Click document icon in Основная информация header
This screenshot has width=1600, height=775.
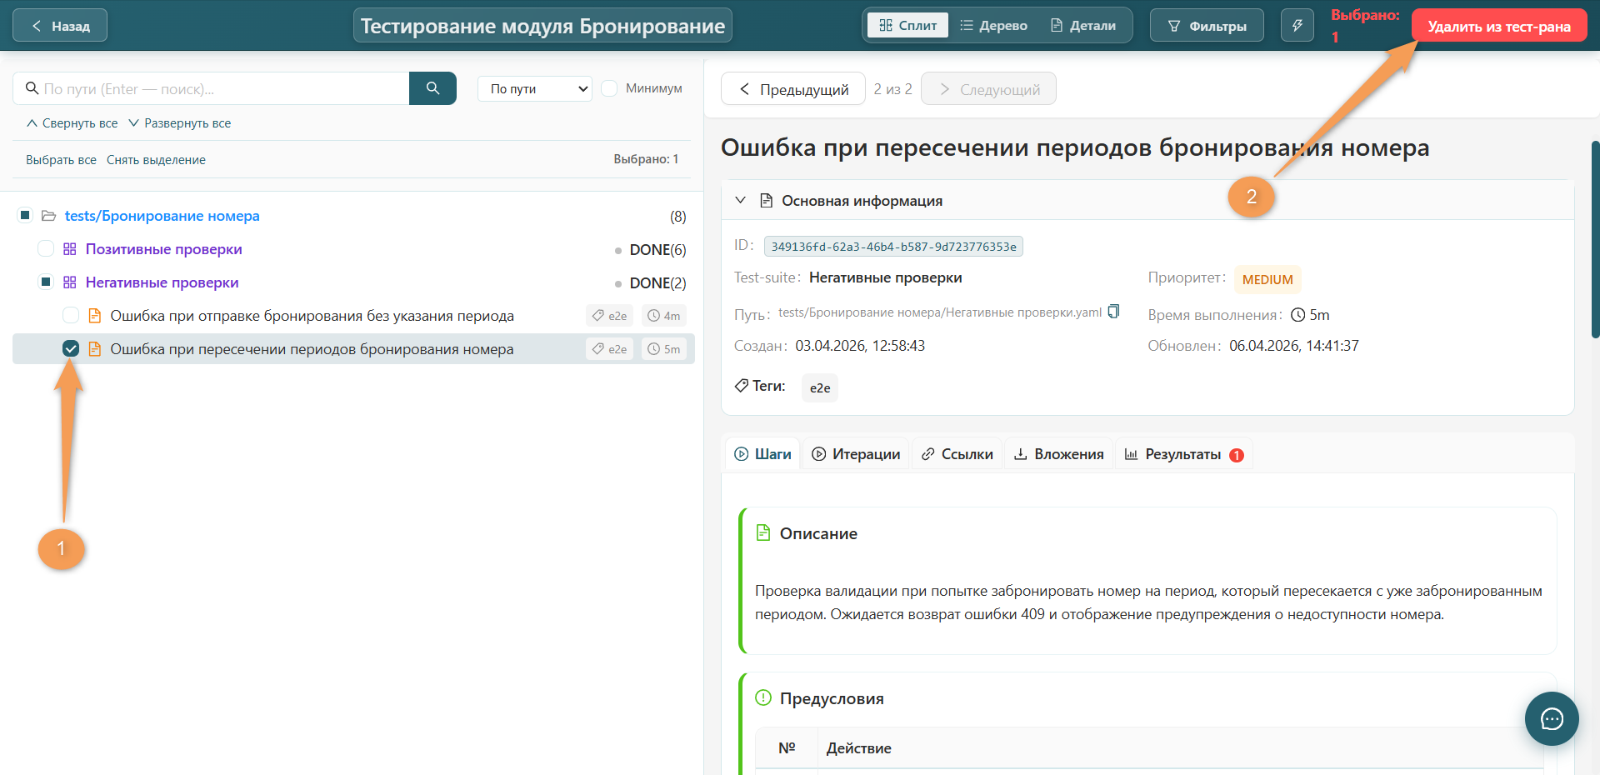pos(767,201)
